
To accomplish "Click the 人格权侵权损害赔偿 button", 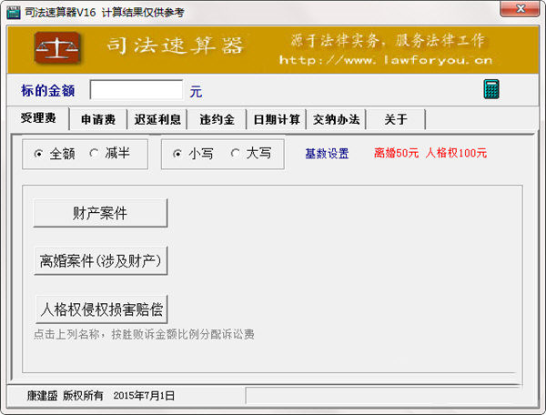I will [101, 309].
